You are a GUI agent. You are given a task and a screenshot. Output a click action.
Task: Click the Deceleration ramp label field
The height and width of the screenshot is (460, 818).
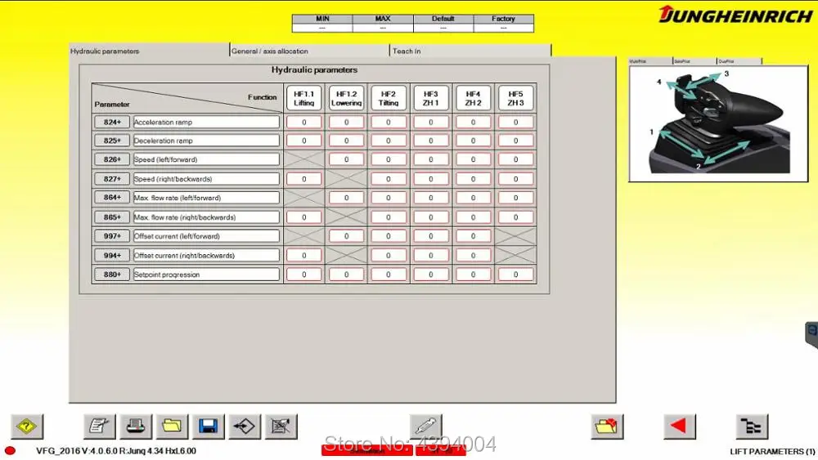click(x=207, y=141)
